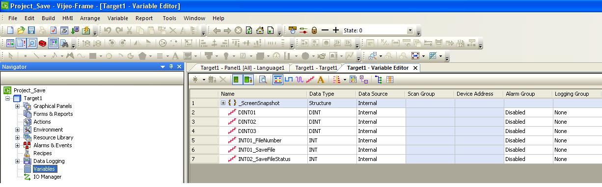Expand the Alarms & Events node
Screen dimensions: 602x187
[18, 145]
